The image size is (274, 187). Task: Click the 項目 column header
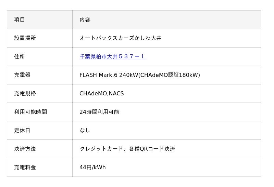[20, 20]
